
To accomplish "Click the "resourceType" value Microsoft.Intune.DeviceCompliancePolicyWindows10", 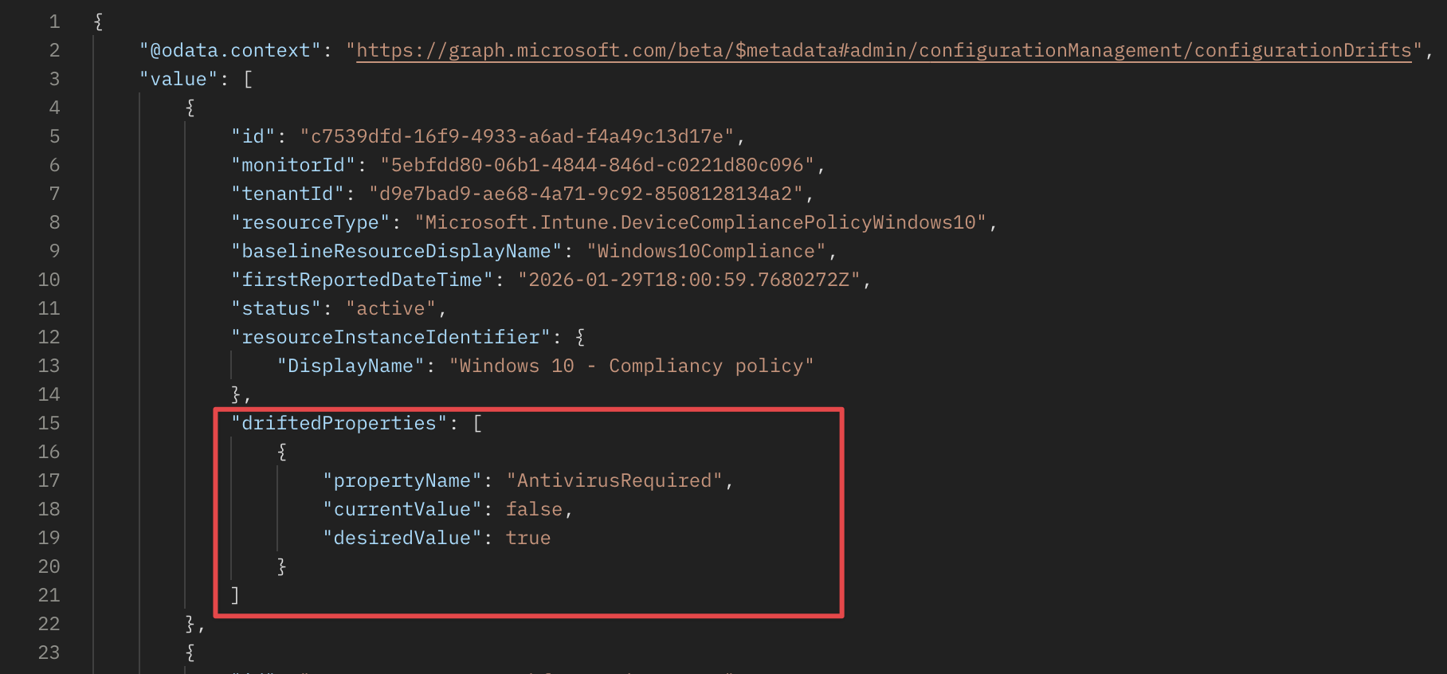I will 700,222.
